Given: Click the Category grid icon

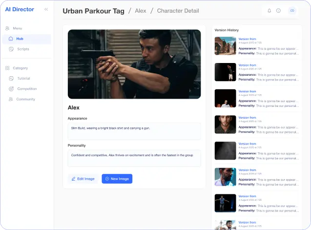Looking at the screenshot, I should 7,68.
